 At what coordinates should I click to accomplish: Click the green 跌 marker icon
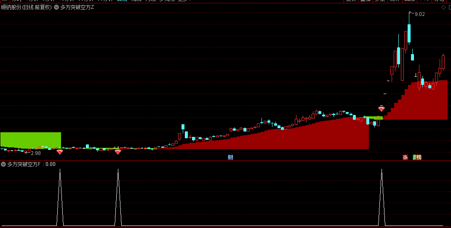pos(415,157)
